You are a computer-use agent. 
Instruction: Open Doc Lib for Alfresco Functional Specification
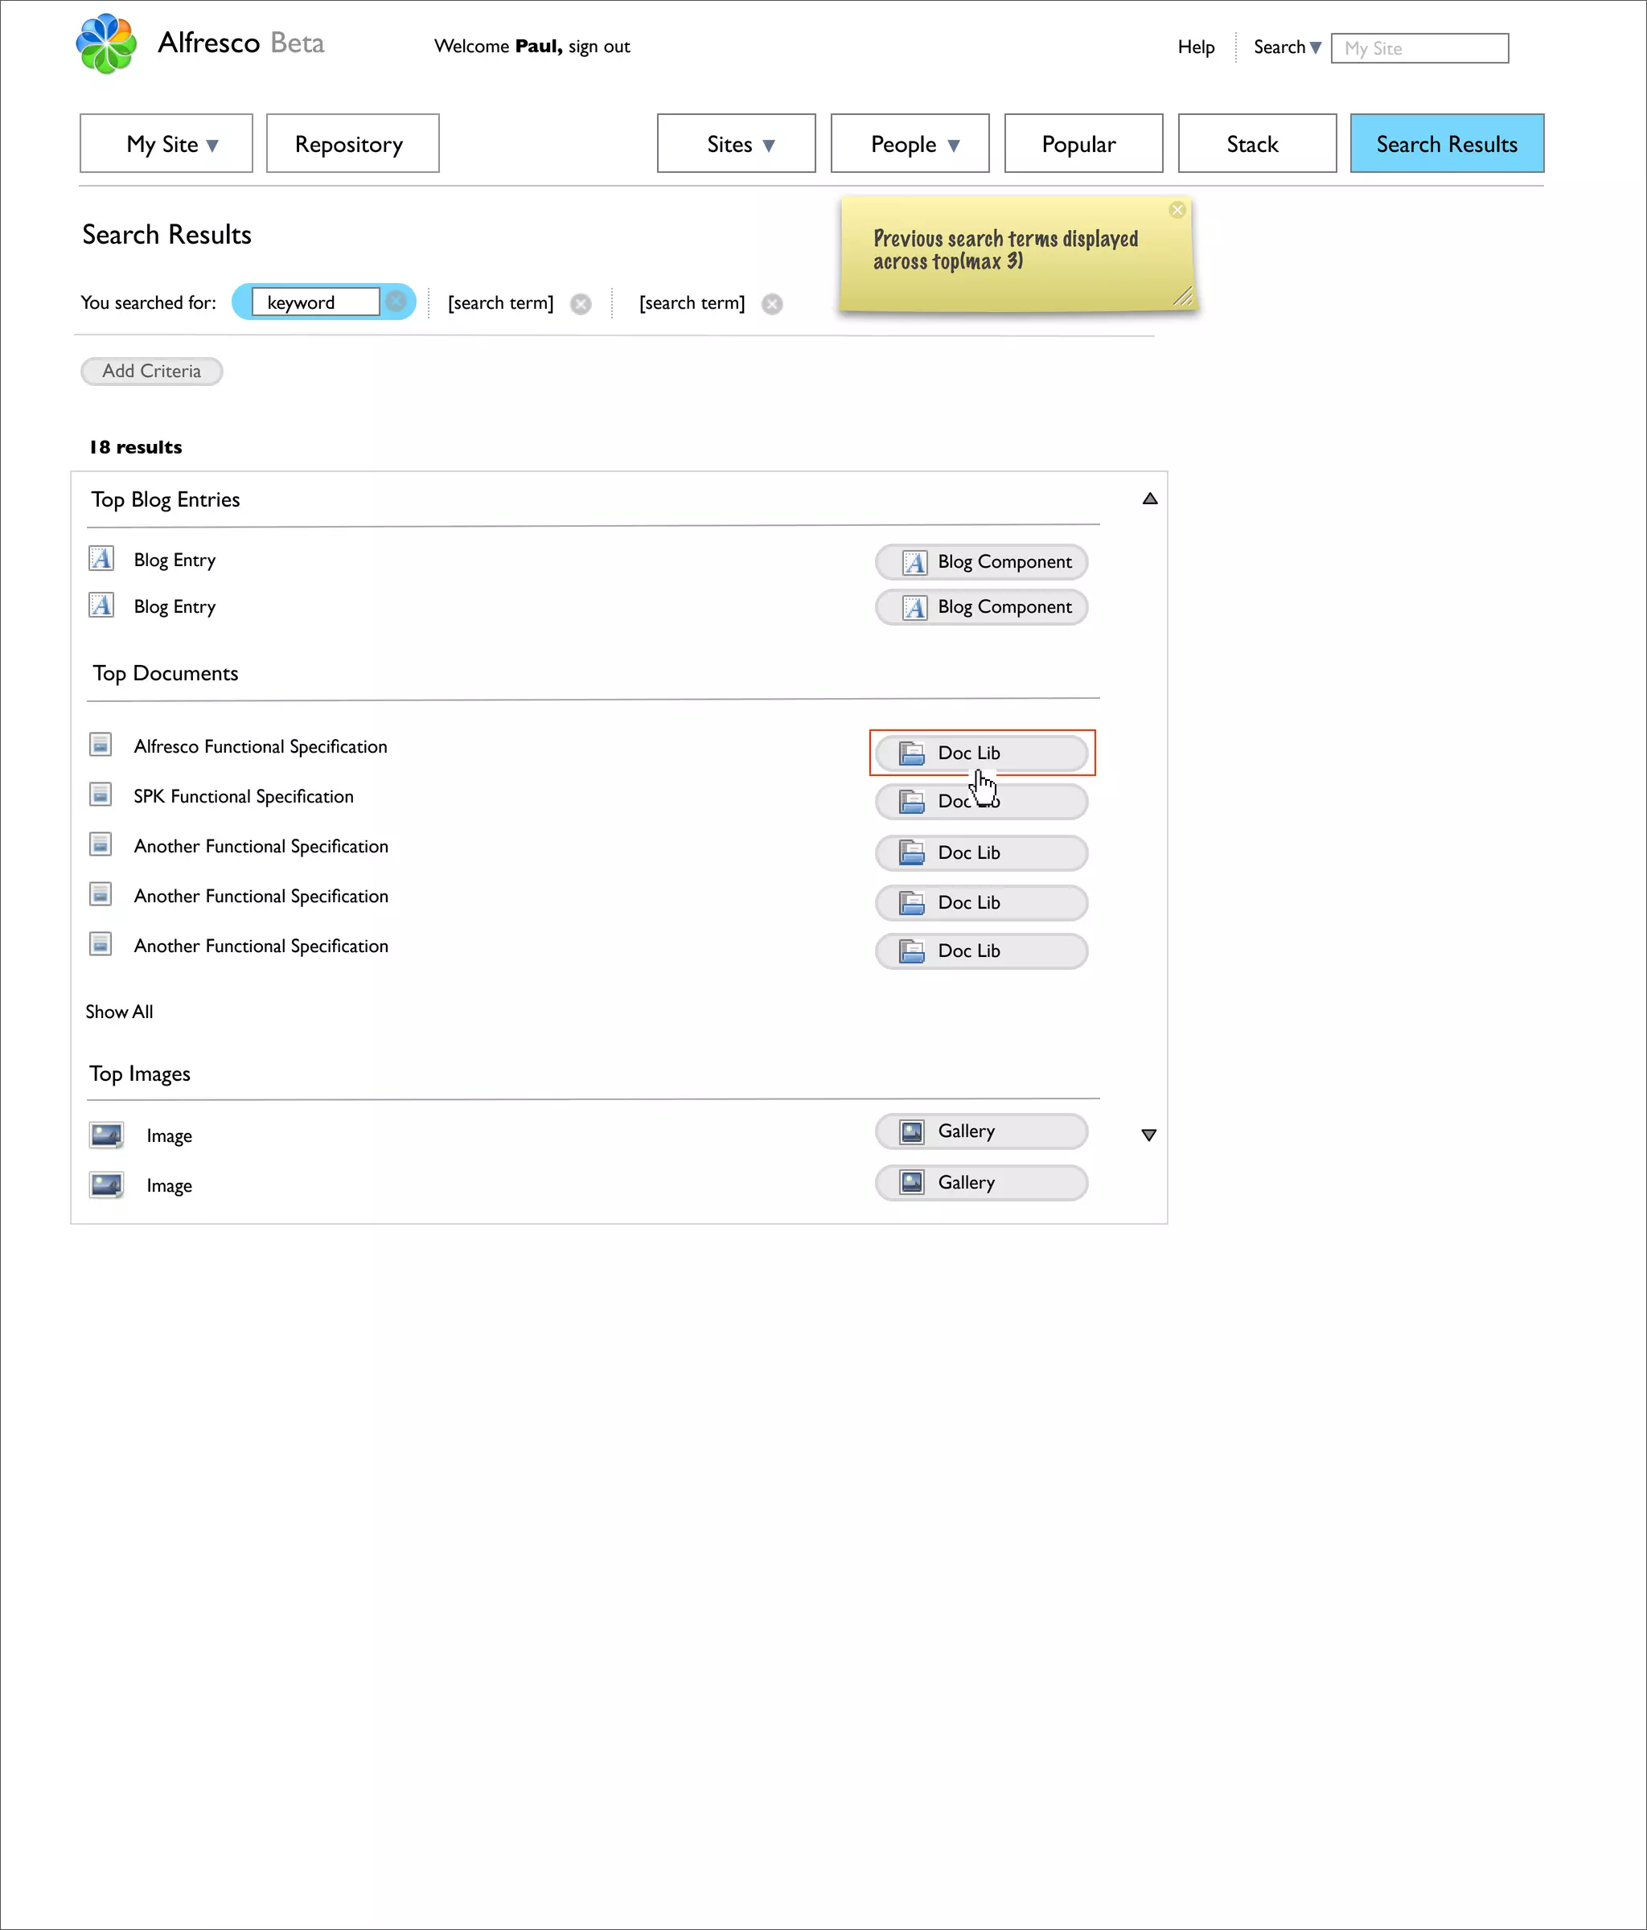tap(982, 753)
